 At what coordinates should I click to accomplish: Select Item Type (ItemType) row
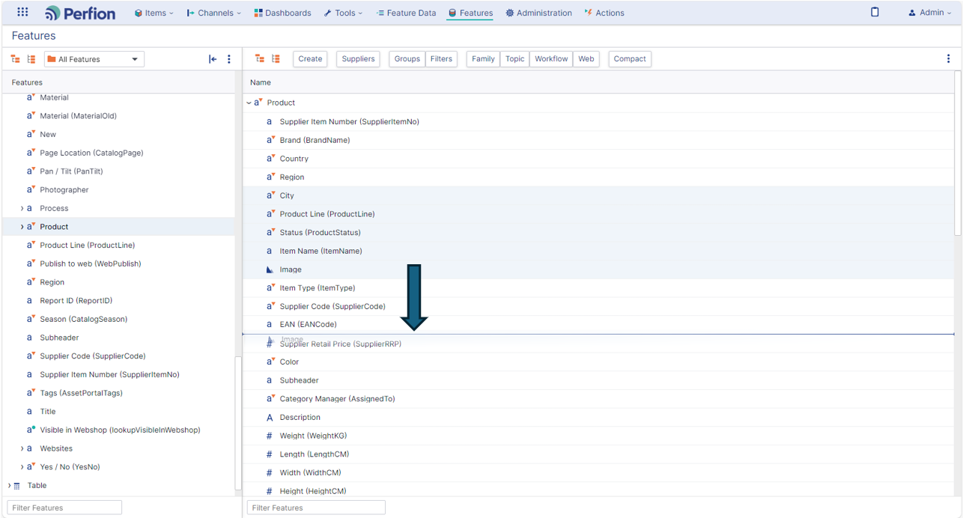598,287
